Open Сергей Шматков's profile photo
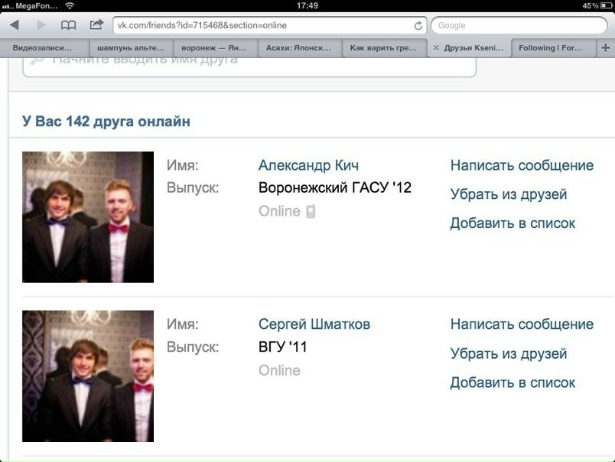615x462 pixels. point(88,376)
